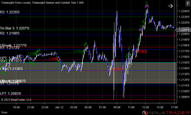Click the red 1.2153'9 price annotation
Screen dimensions: 191x115
pos(55,59)
